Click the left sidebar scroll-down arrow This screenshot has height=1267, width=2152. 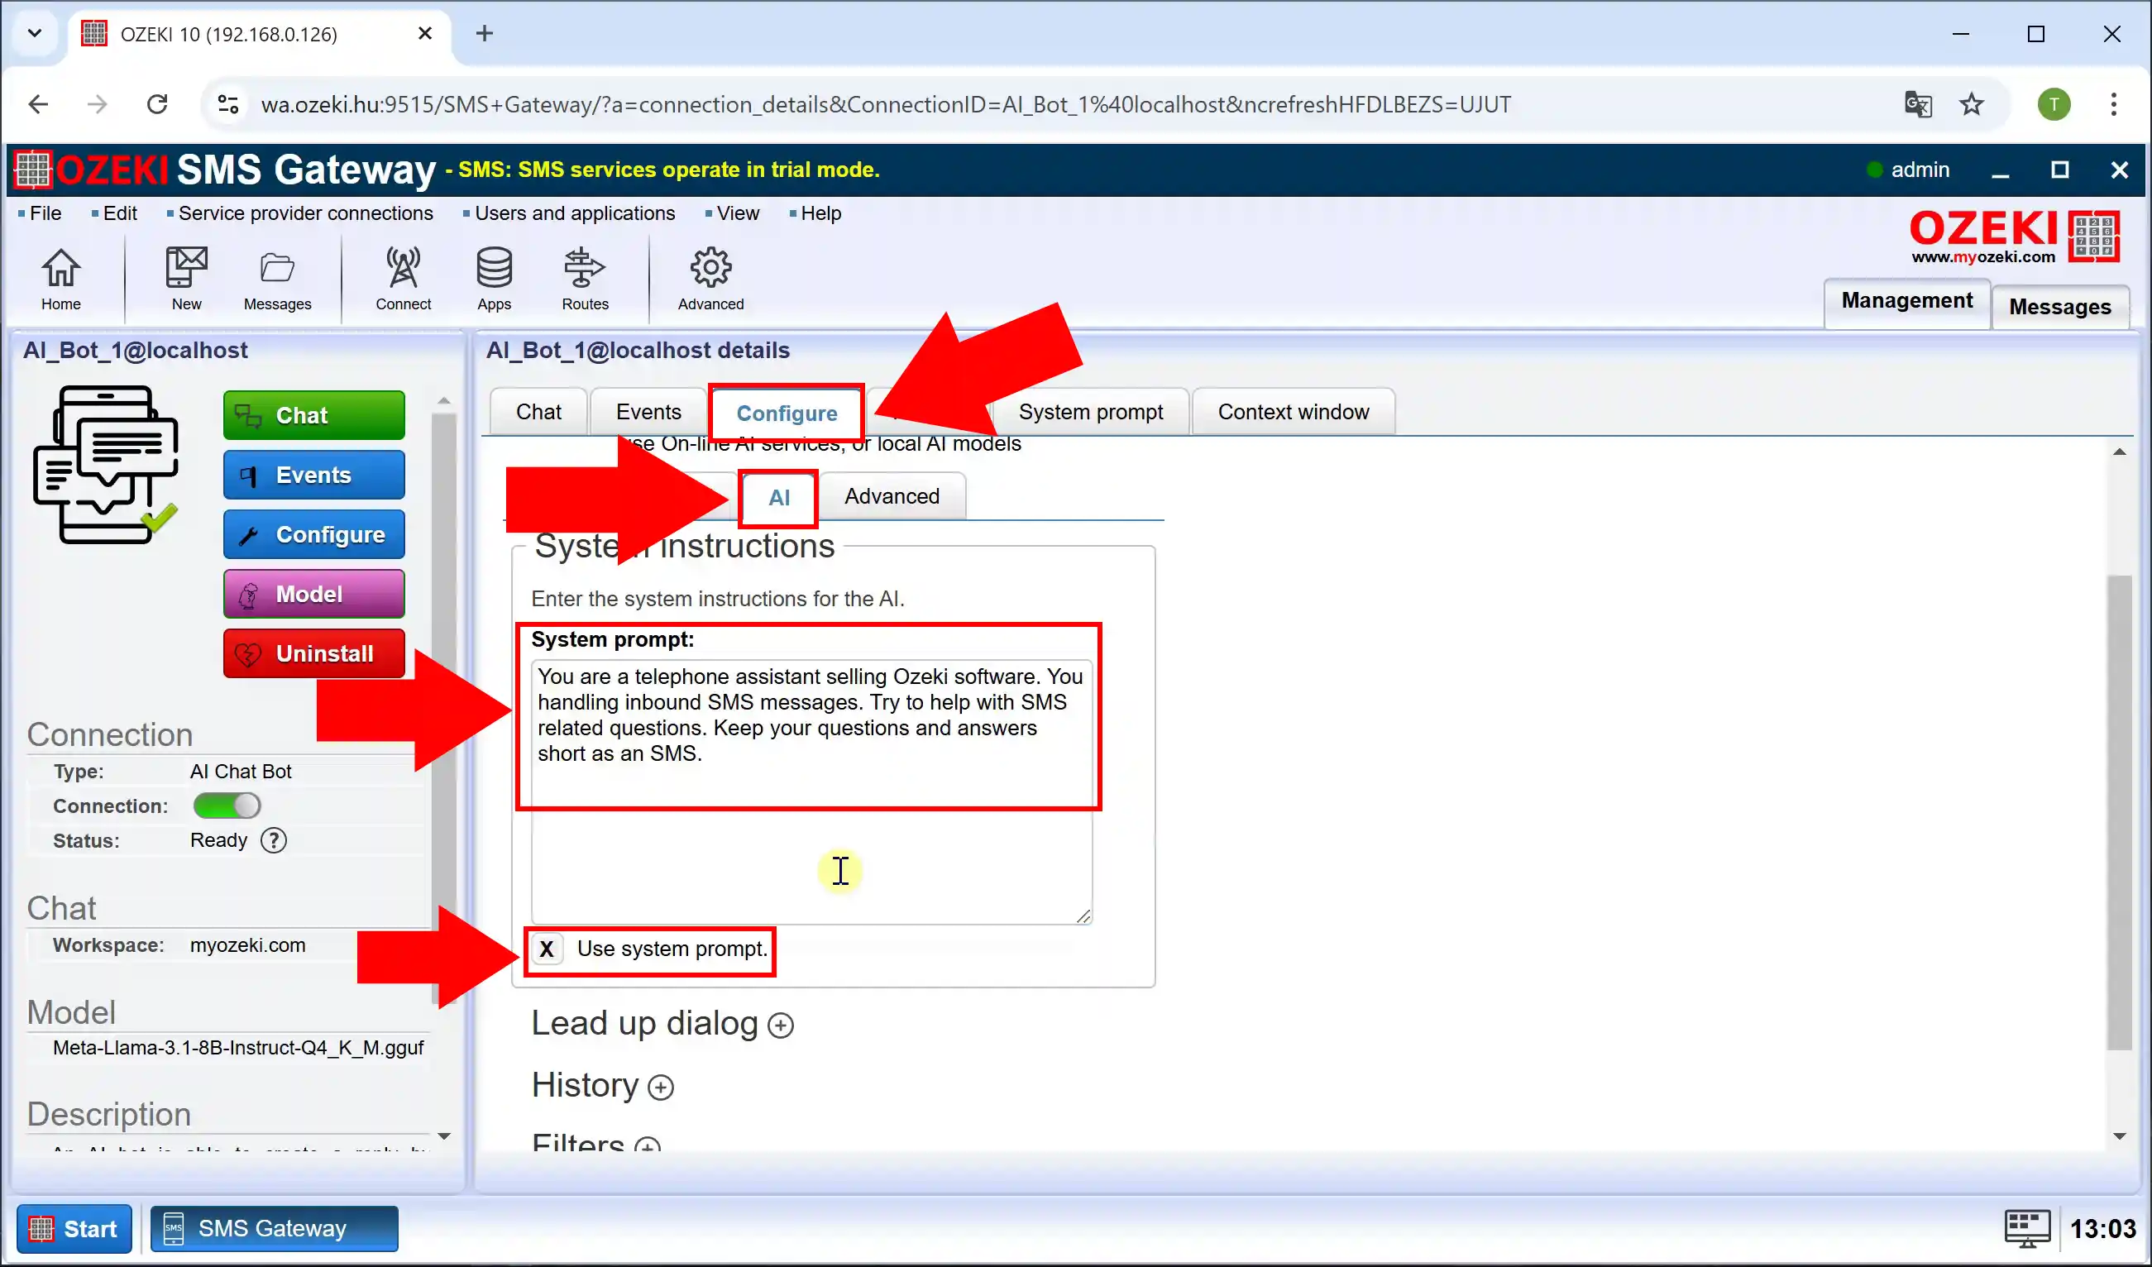pos(443,1136)
